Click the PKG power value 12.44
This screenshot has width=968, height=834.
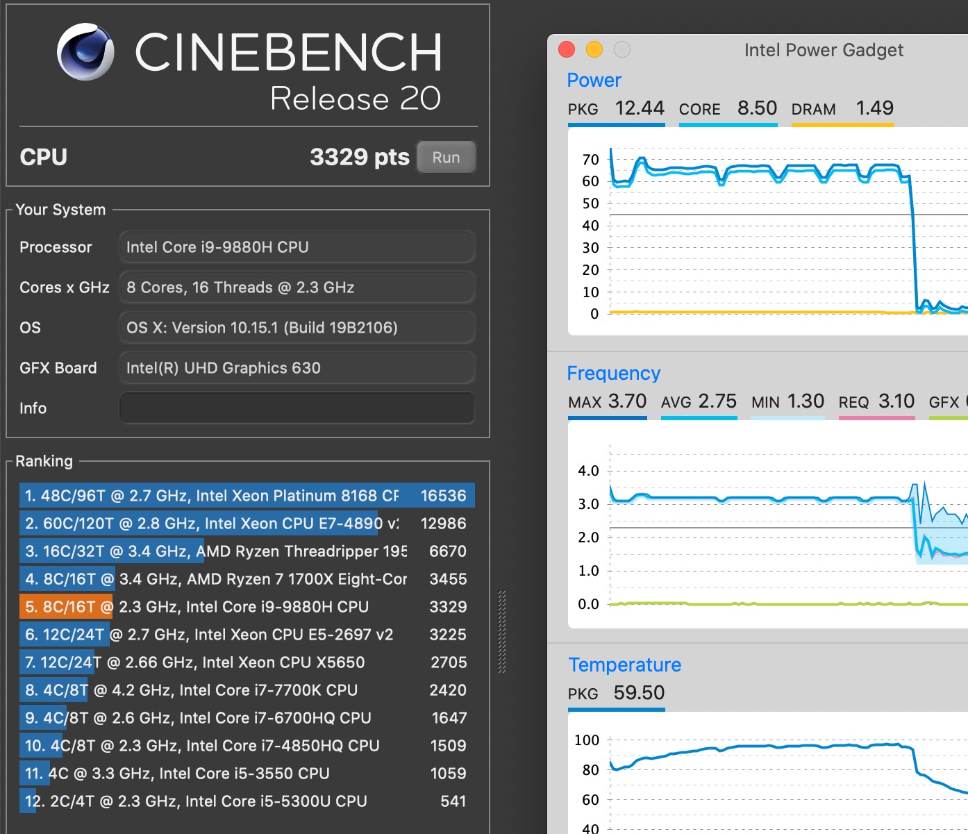640,108
